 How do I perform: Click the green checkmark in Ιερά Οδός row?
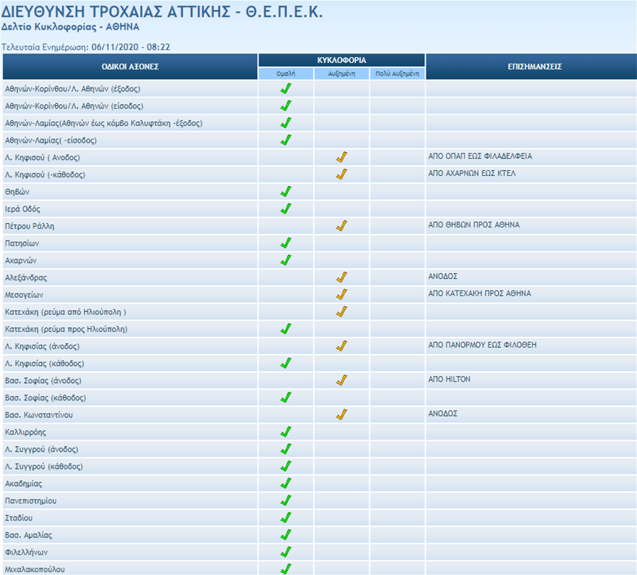pos(286,209)
